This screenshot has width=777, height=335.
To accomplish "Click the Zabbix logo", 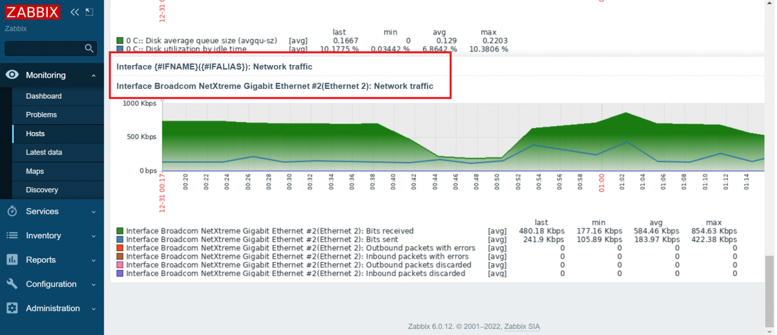I will coord(33,12).
